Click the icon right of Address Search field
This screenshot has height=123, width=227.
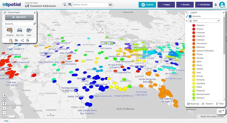111,5
